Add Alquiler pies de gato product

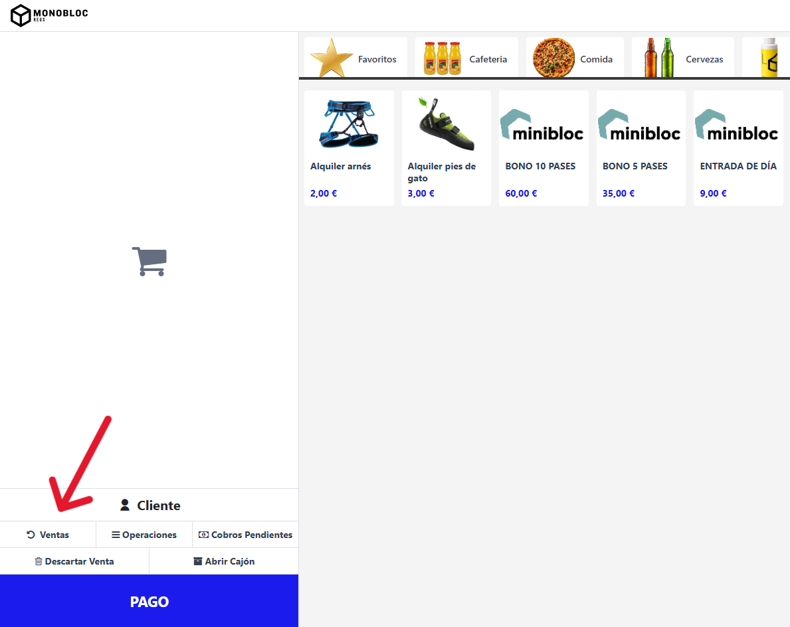446,148
